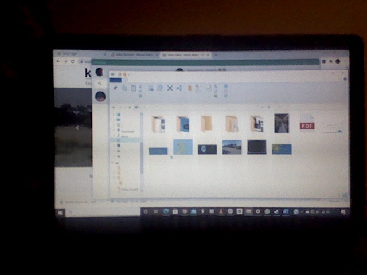Click the Move to icon in Explorer ribbon
Image resolution: width=367 pixels, height=275 pixels.
point(151,88)
